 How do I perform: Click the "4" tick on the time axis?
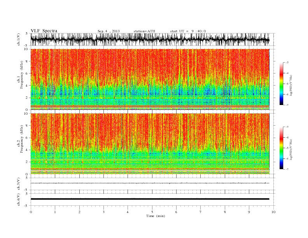(128, 212)
